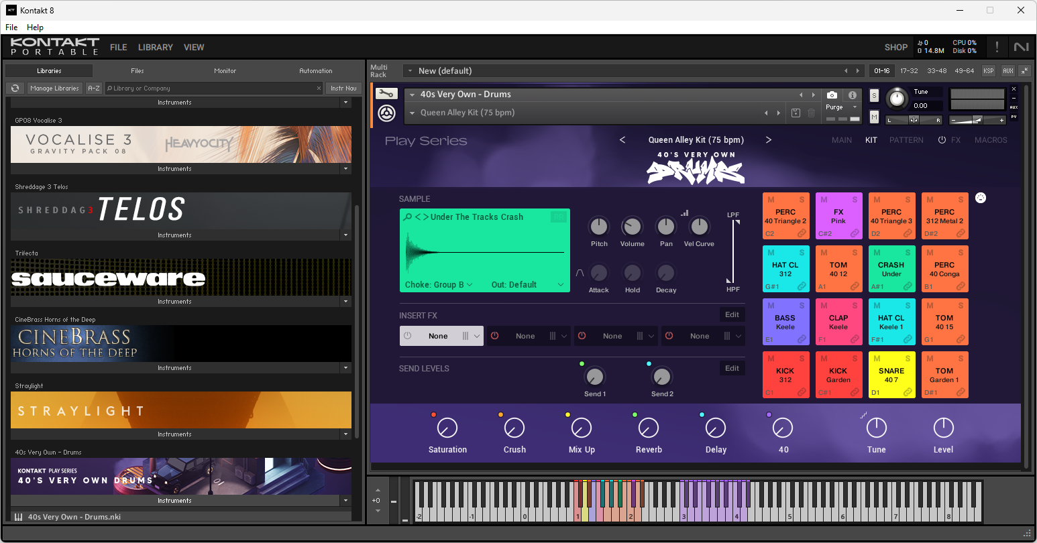Click the refresh libraries icon
The image size is (1037, 543).
pyautogui.click(x=15, y=88)
